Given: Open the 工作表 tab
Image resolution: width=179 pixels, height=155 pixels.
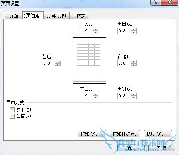Looking at the screenshot, I should (79, 16).
